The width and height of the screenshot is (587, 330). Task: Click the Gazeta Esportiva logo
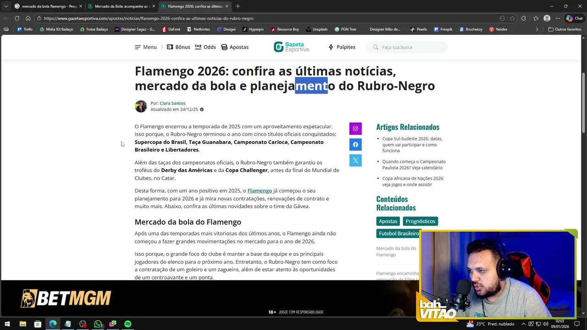[x=291, y=47]
